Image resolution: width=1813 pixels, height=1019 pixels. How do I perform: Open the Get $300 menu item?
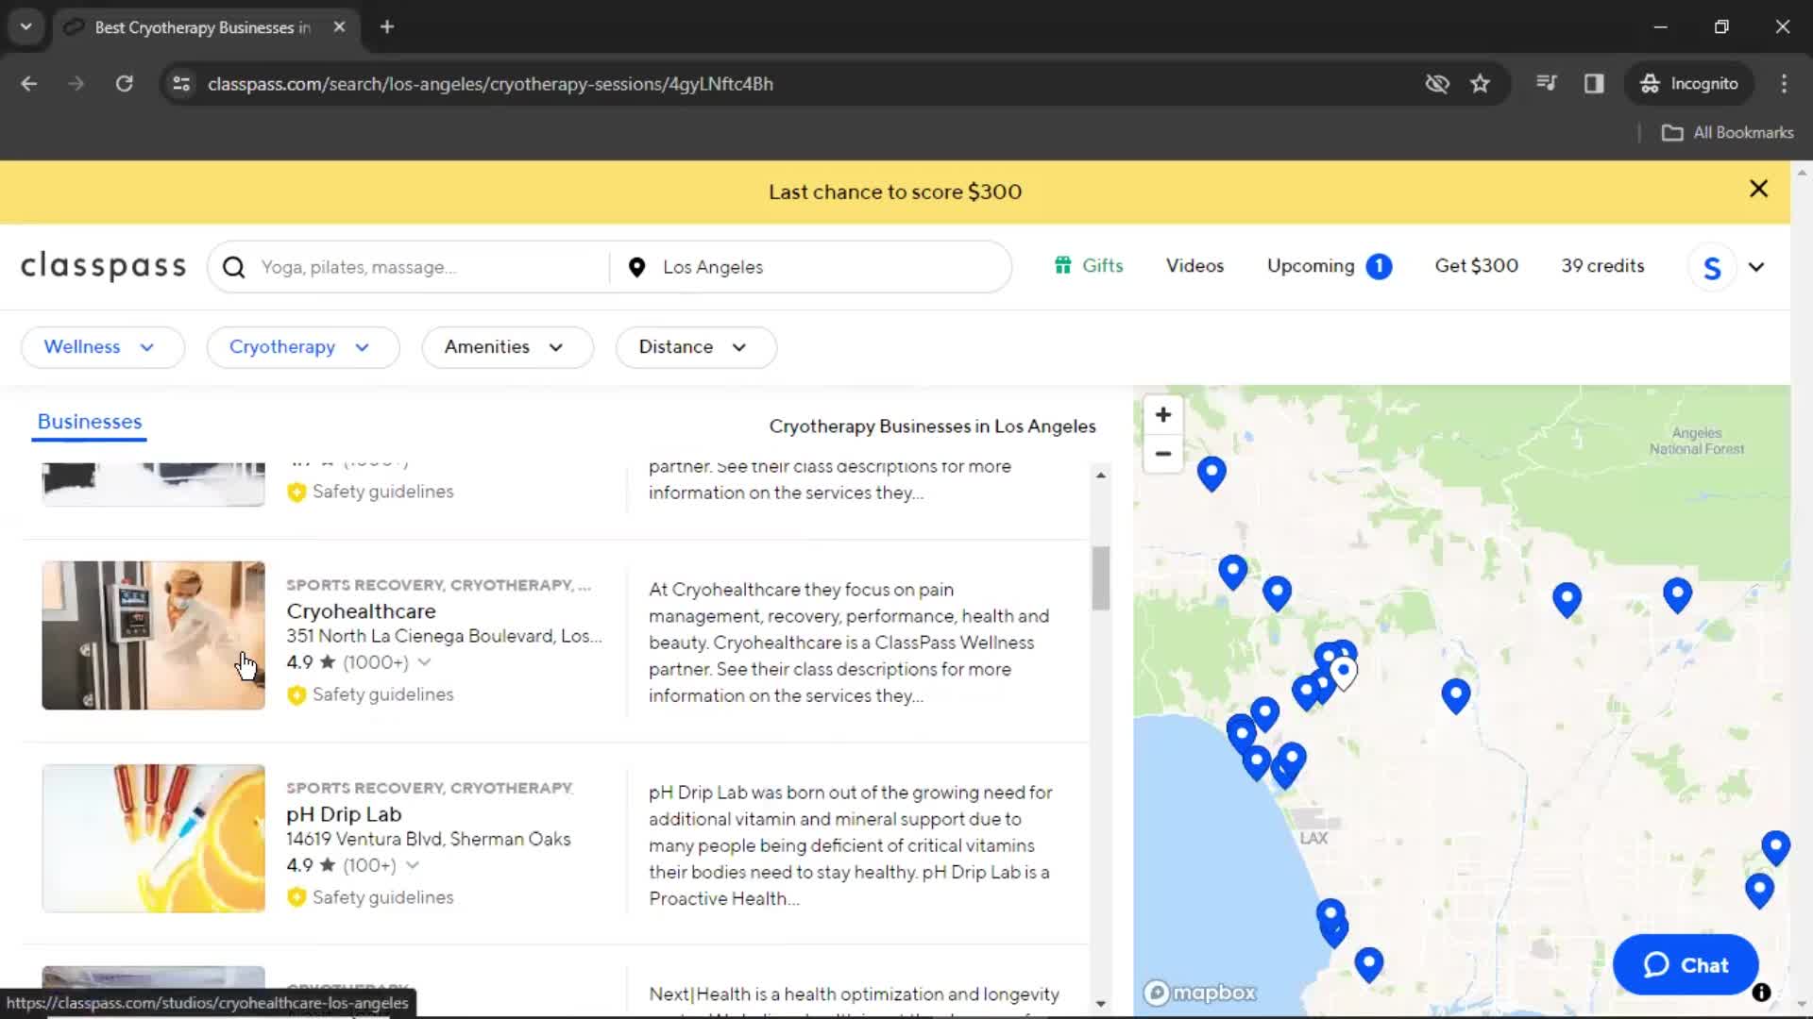(x=1476, y=266)
